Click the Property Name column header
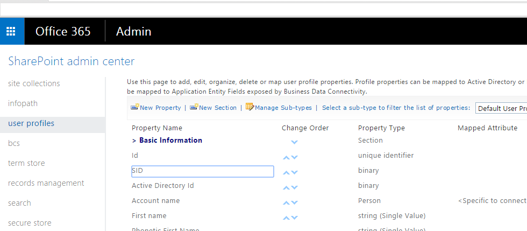 point(157,128)
